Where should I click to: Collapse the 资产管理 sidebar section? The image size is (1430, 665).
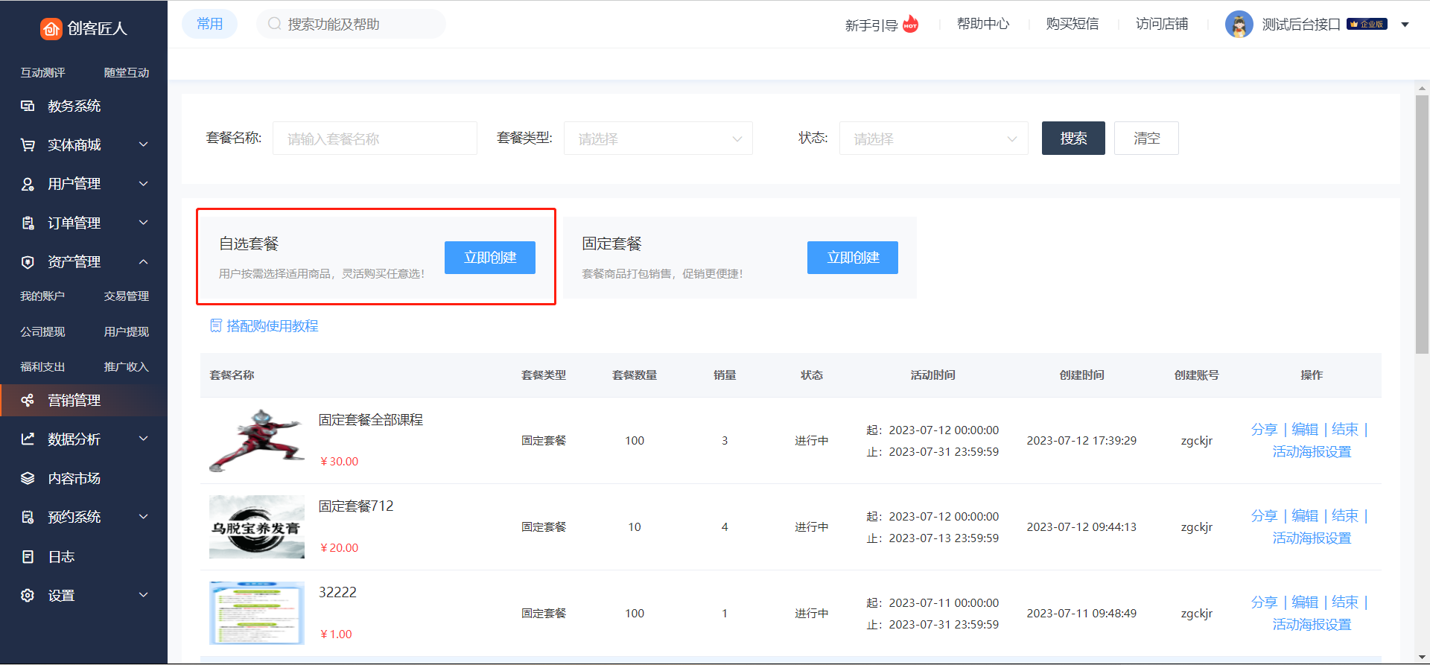point(144,262)
